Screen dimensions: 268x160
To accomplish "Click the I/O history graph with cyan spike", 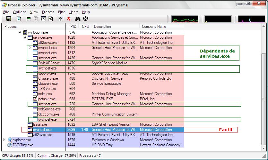I will click(251, 19).
